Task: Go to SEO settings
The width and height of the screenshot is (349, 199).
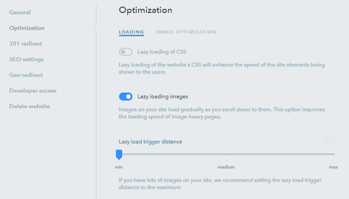Action: click(26, 59)
